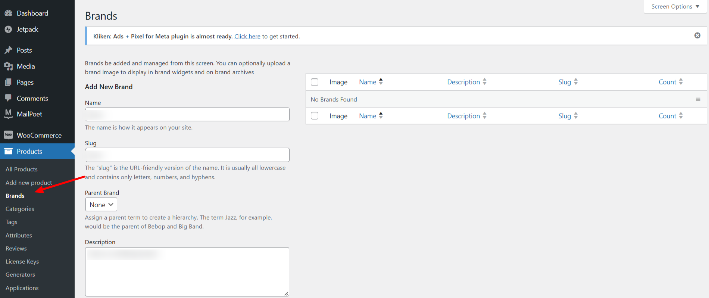This screenshot has height=298, width=709.
Task: Click the Slug column header link
Action: pos(565,82)
